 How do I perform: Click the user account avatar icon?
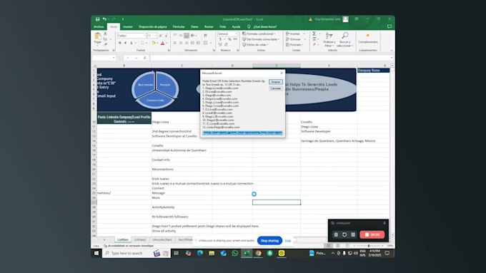click(x=346, y=19)
